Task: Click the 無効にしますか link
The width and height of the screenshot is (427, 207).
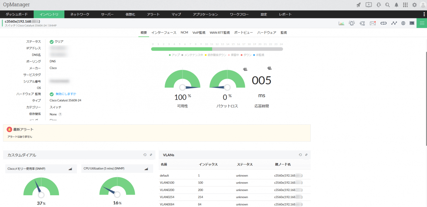Action: click(66, 94)
